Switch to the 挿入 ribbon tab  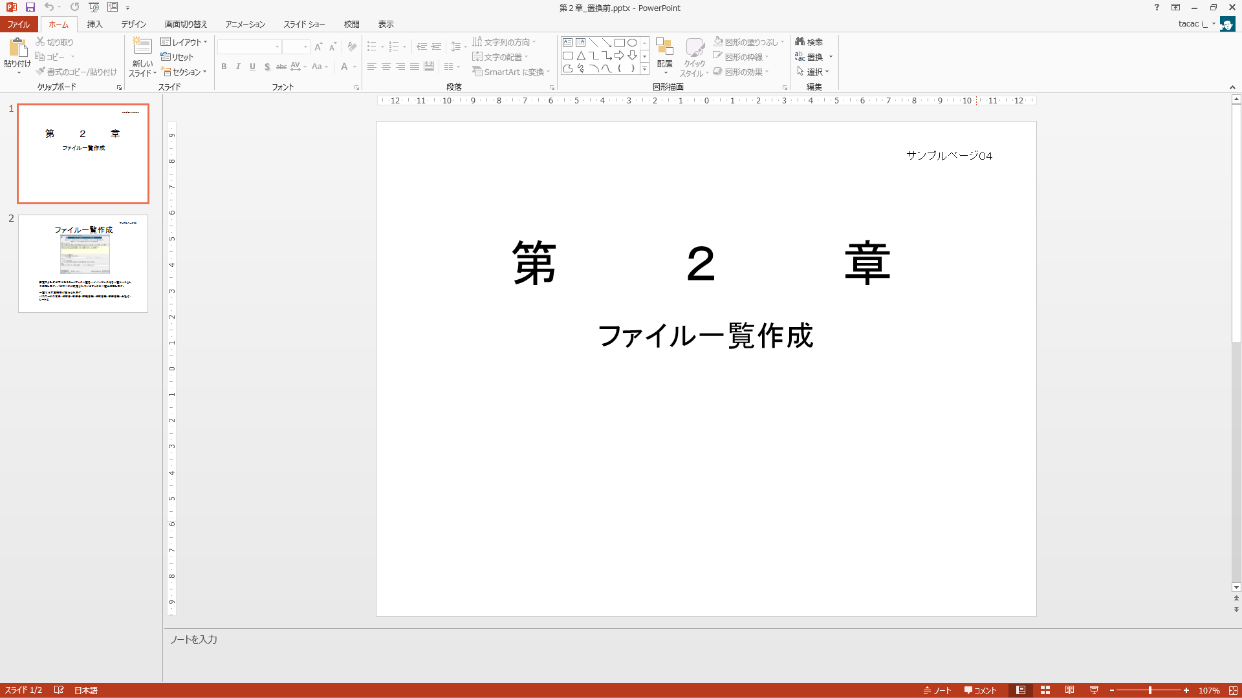pyautogui.click(x=94, y=24)
